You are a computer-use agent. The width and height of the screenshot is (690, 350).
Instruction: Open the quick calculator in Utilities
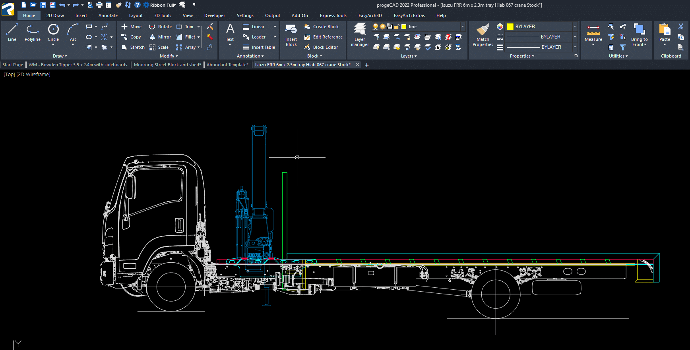[x=611, y=47]
